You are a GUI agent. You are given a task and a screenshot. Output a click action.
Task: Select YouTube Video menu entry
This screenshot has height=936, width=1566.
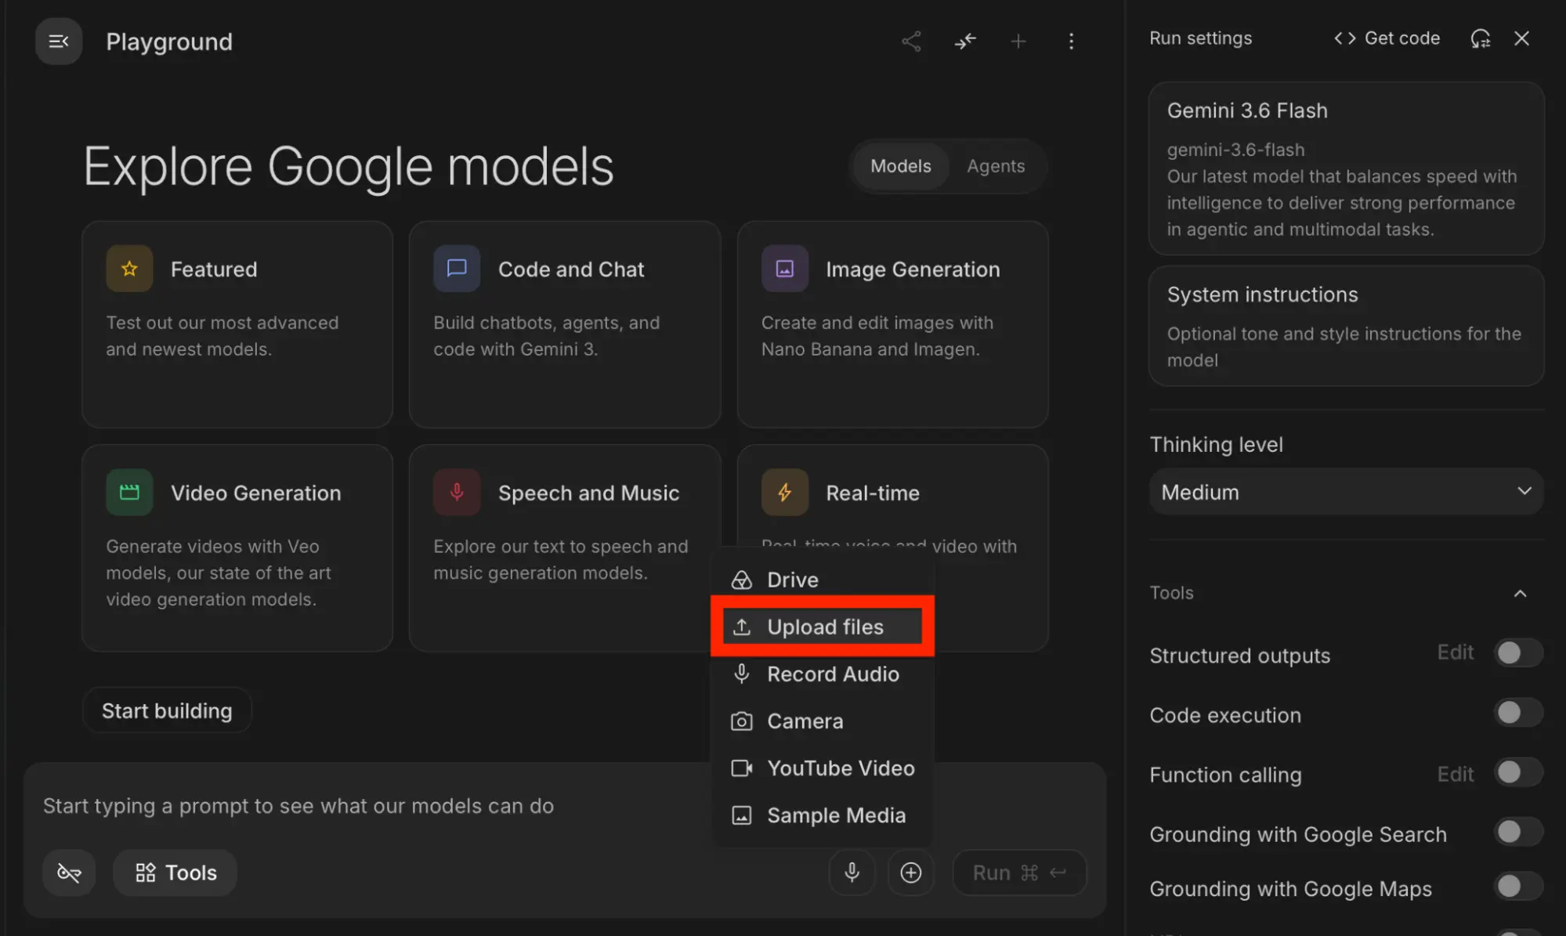point(823,768)
